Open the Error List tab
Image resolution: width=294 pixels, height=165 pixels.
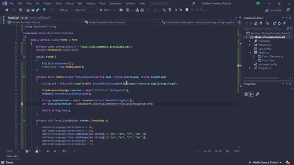[x=13, y=156]
